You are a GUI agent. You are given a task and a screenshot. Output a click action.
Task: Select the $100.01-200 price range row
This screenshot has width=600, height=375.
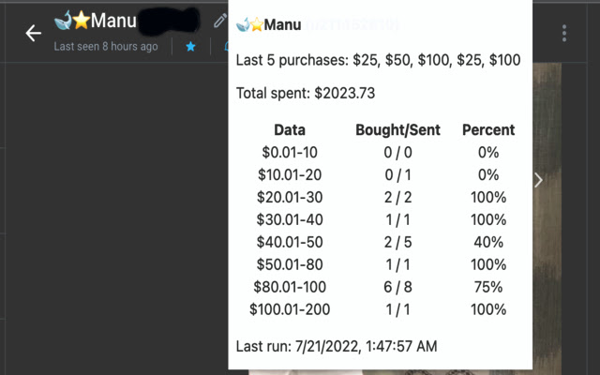[x=290, y=309]
